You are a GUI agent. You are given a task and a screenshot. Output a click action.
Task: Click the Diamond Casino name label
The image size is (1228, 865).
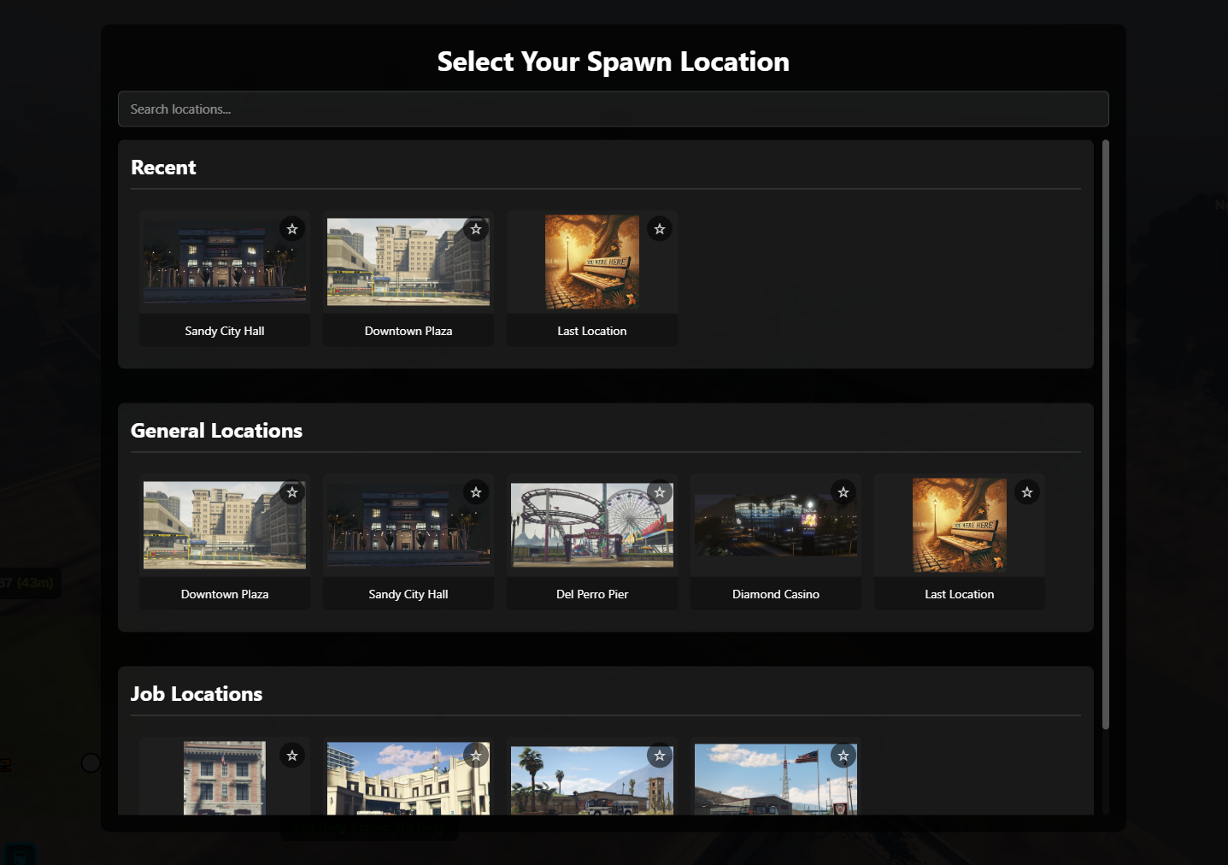[776, 594]
